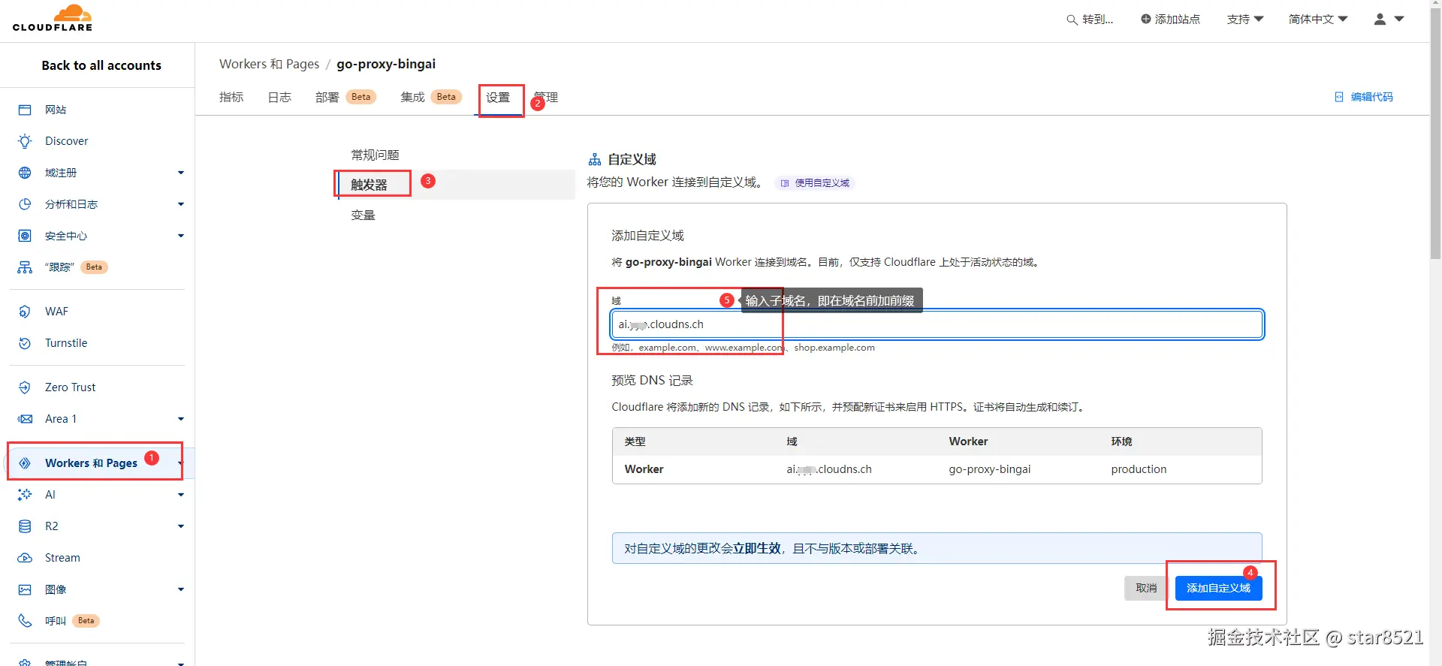This screenshot has height=666, width=1442.
Task: Expand the R2 section arrow
Action: pos(181,526)
